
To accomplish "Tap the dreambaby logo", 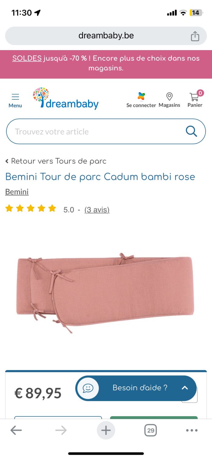I will [x=66, y=99].
